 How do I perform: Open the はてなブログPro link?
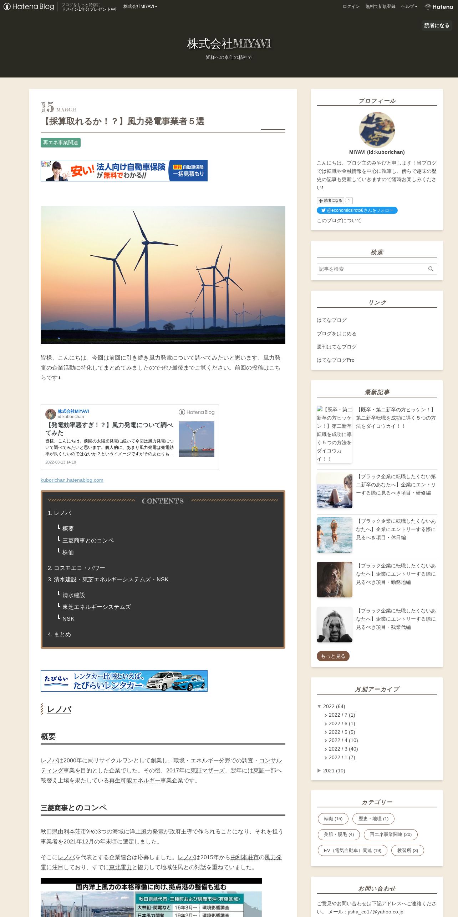[336, 360]
